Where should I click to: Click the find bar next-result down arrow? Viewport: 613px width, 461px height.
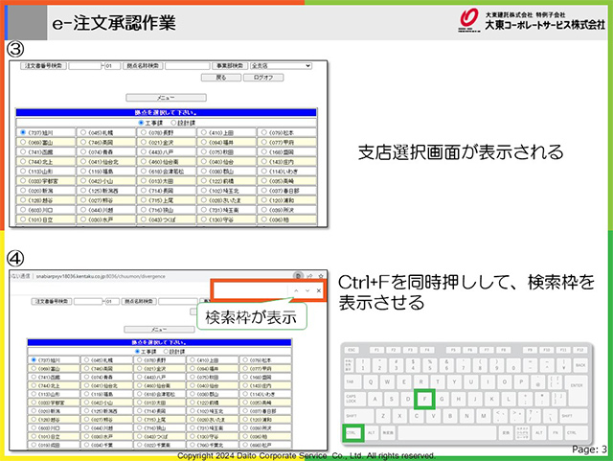[307, 290]
